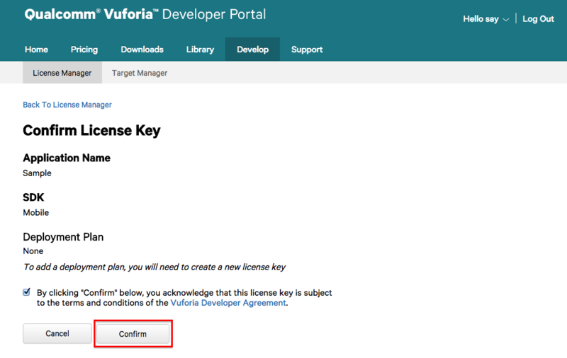This screenshot has width=567, height=358.
Task: Open the Support section
Action: tap(307, 50)
